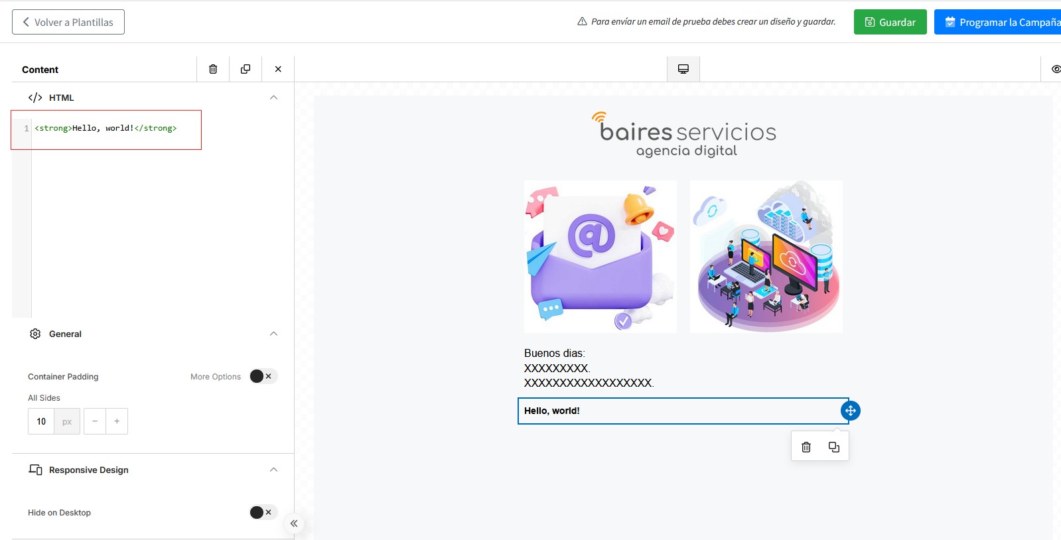
Task: Duplicate the selected block from floating toolbar
Action: tap(834, 447)
